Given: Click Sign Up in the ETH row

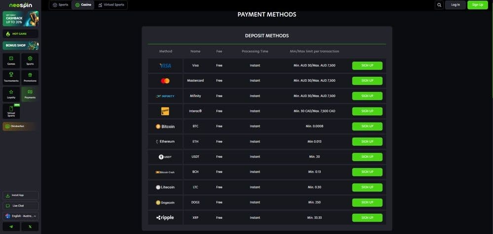Looking at the screenshot, I should click(367, 142).
